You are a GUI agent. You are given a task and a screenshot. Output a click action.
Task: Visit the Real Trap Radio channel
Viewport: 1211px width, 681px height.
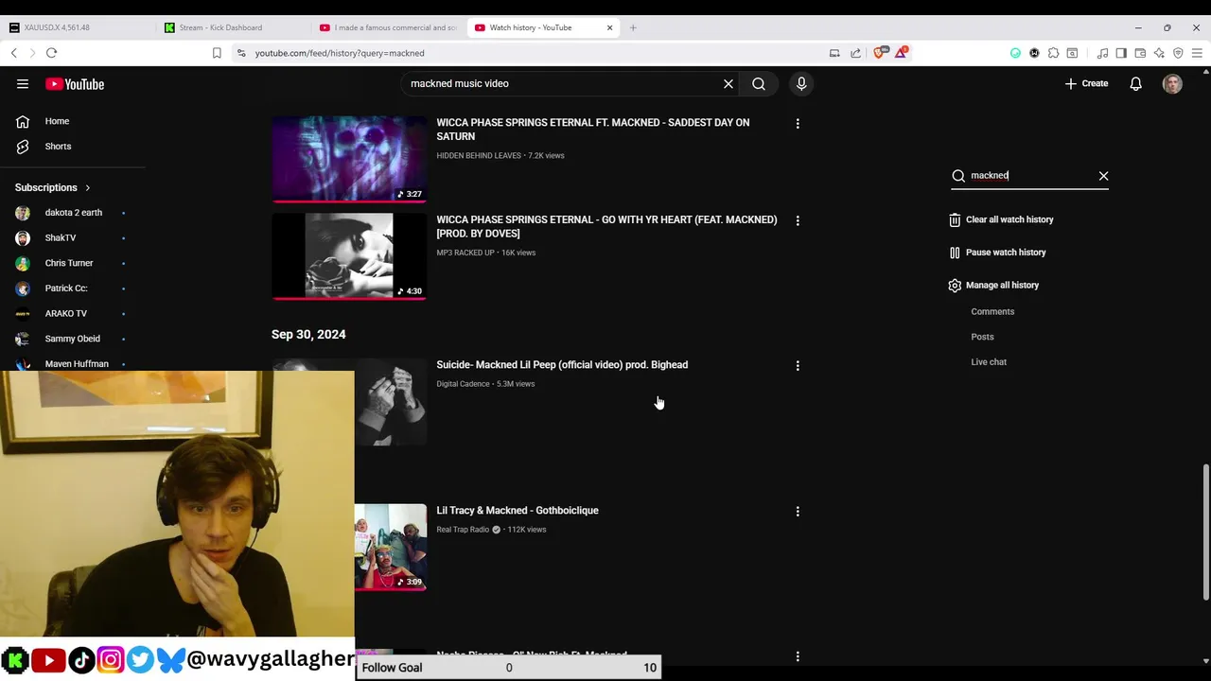click(x=463, y=530)
